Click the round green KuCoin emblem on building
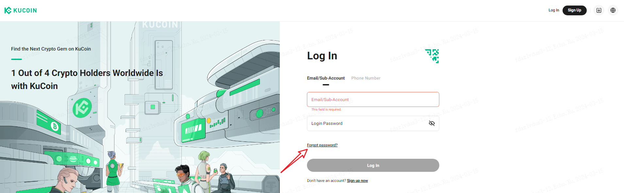This screenshot has width=624, height=193. 82,108
